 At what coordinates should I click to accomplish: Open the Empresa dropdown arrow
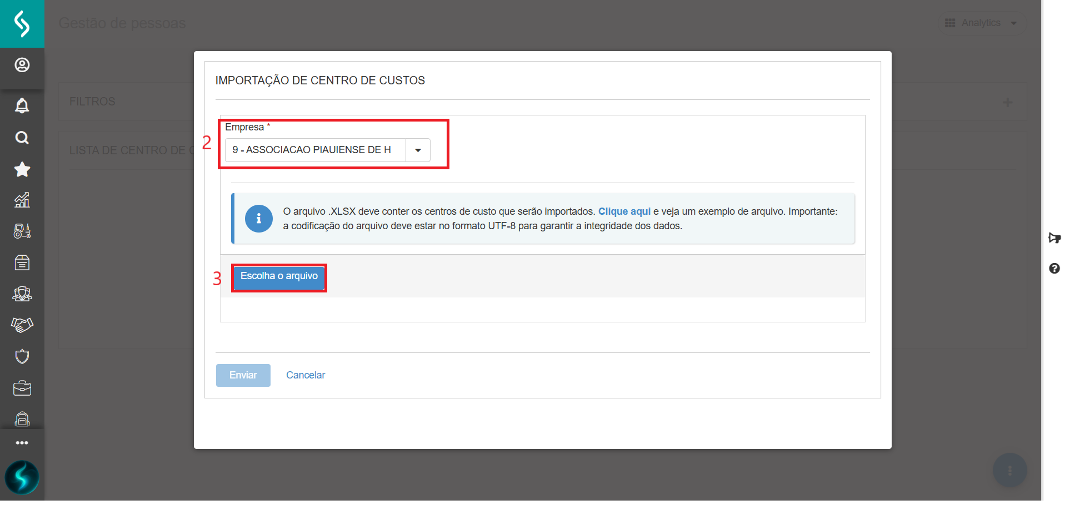(x=418, y=150)
